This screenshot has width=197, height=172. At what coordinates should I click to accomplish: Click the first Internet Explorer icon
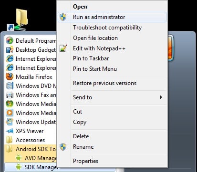[10, 59]
